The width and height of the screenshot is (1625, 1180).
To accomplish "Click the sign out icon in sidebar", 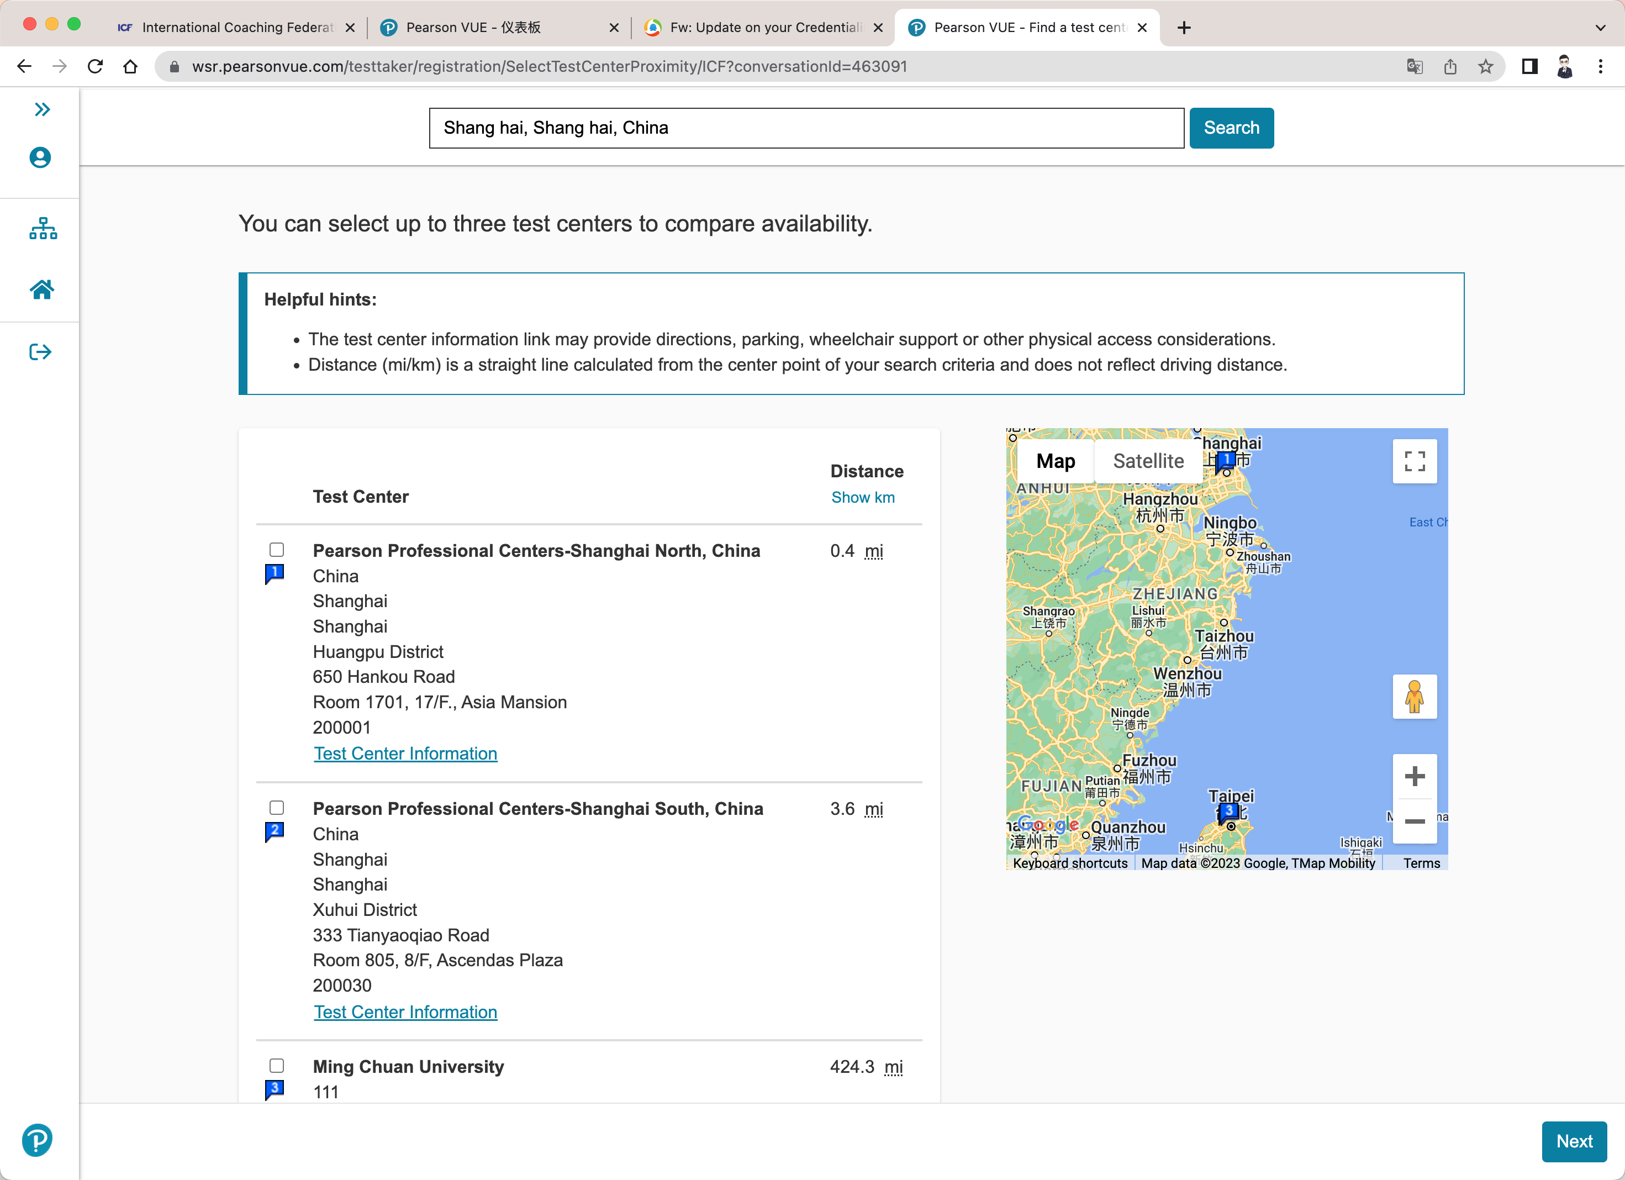I will [x=41, y=352].
